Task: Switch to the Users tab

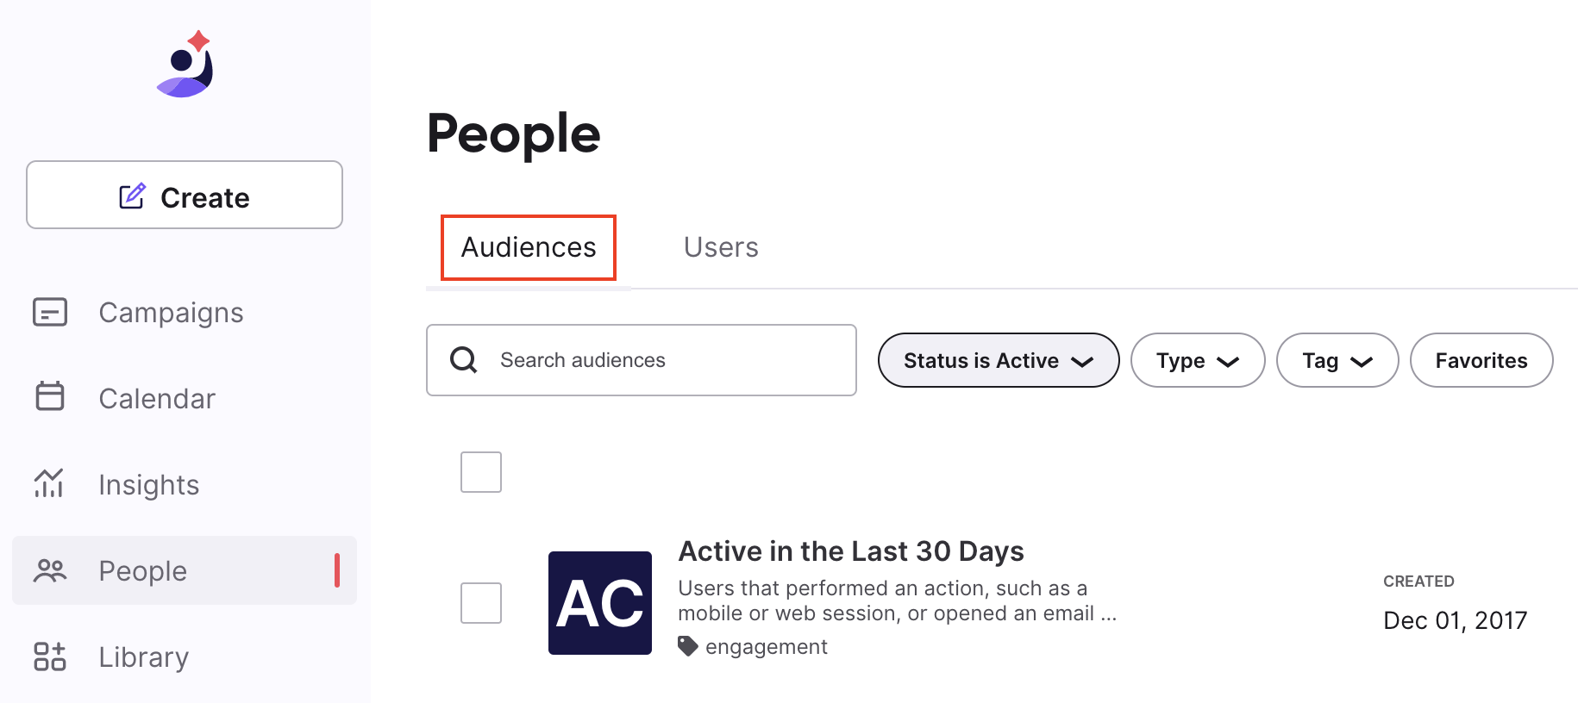Action: [721, 247]
